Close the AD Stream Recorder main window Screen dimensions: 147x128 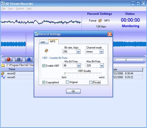click(144, 4)
